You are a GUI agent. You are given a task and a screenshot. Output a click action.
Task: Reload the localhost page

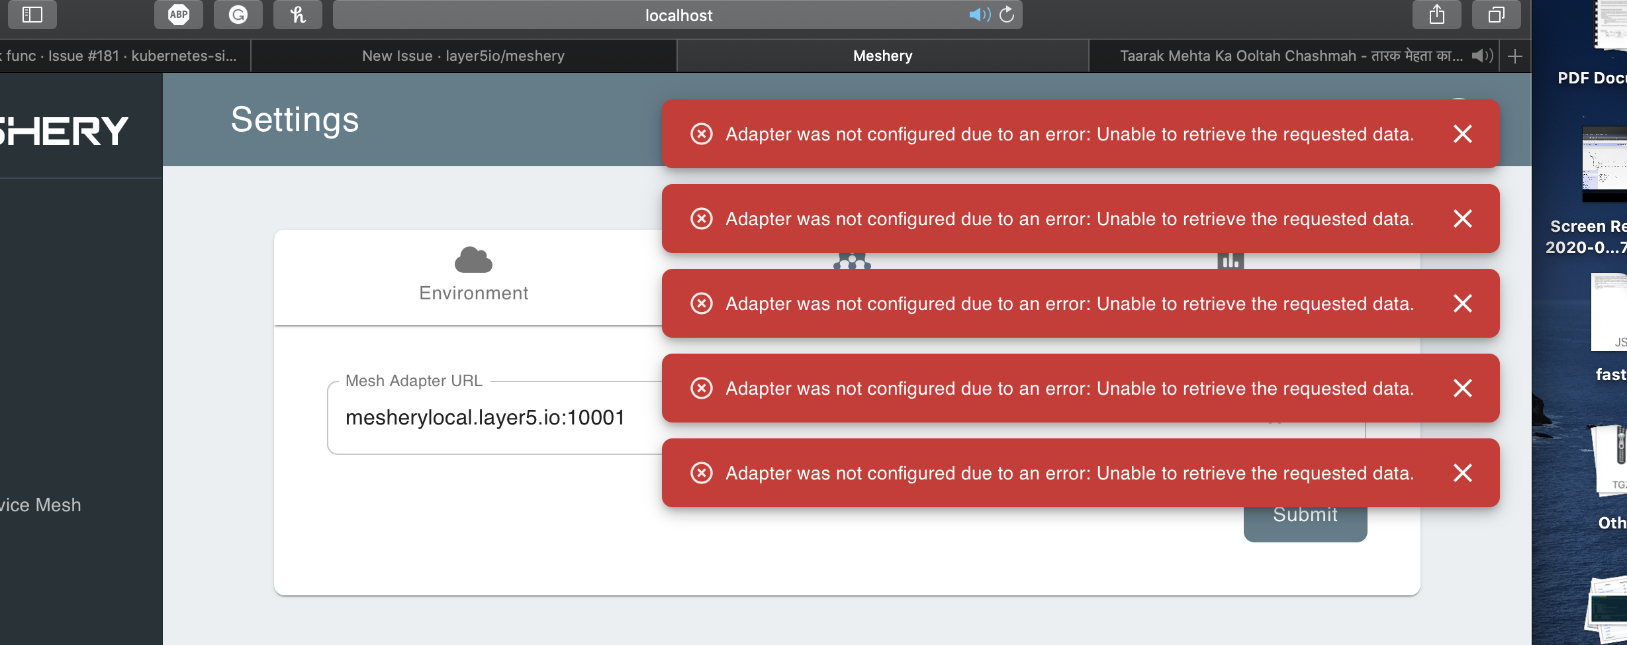click(1007, 15)
